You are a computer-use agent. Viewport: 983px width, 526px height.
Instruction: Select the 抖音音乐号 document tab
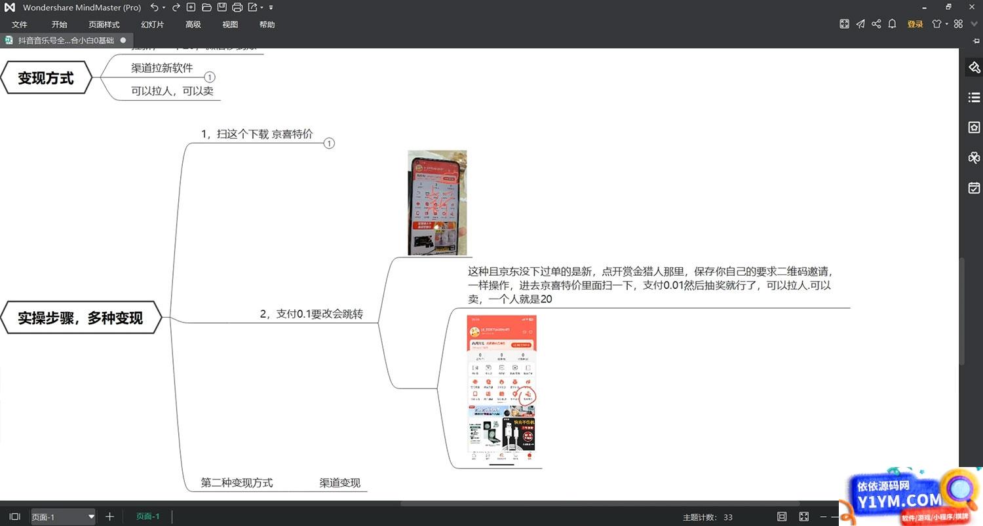pos(66,40)
